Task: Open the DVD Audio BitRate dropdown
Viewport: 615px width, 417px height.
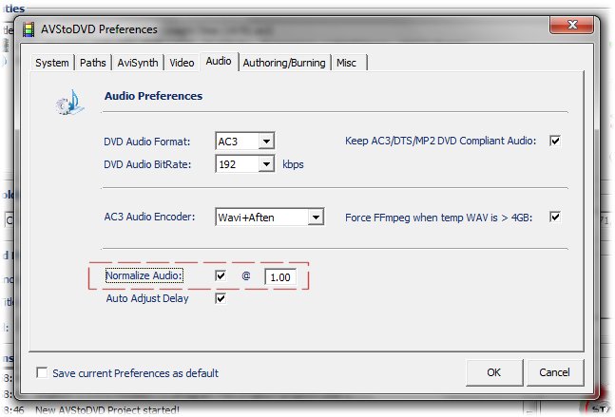Action: click(266, 163)
